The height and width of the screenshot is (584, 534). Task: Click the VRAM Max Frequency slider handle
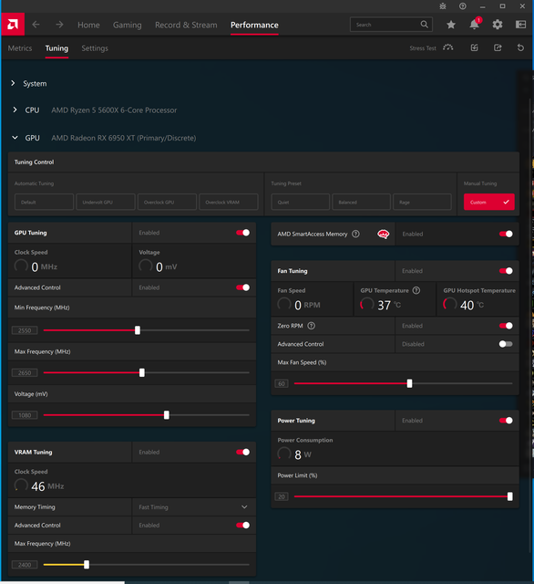point(87,565)
